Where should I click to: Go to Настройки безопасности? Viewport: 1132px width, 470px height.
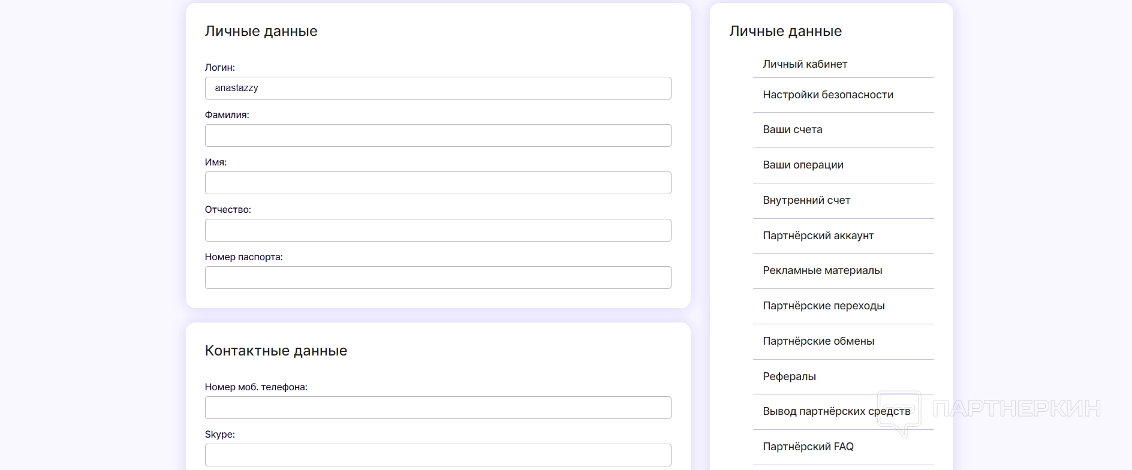[x=827, y=95]
